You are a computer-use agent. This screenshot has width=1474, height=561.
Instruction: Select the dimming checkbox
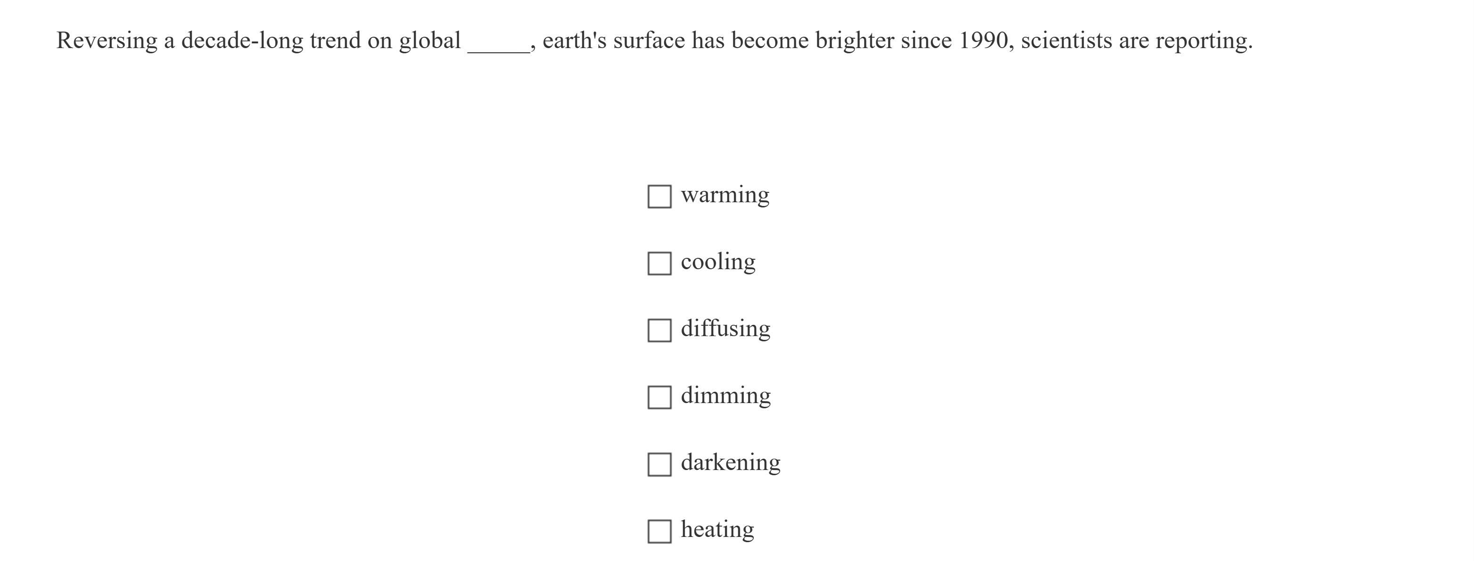click(x=659, y=397)
